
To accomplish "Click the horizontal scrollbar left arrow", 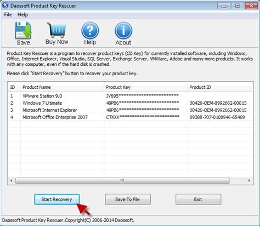I will [x=12, y=180].
